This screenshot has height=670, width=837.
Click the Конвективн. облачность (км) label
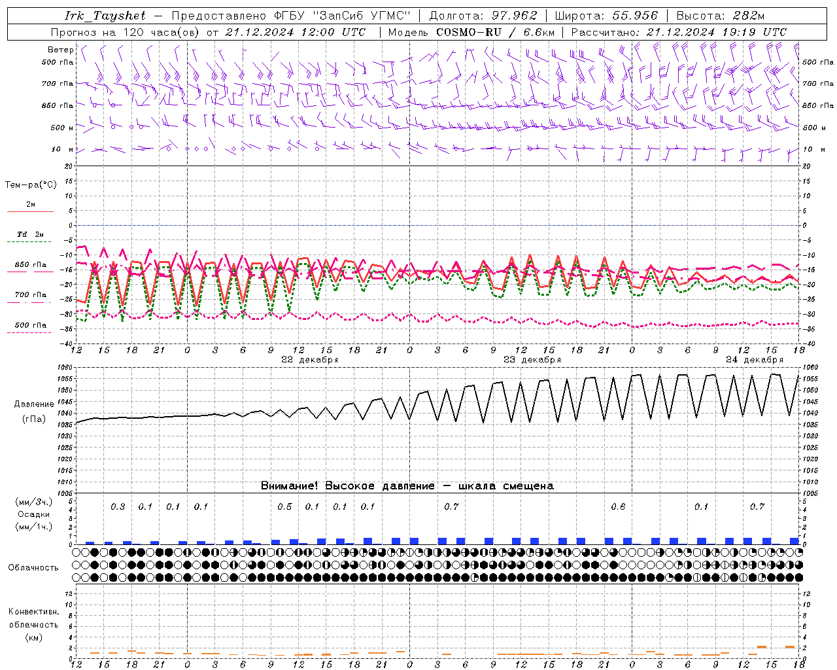33,624
